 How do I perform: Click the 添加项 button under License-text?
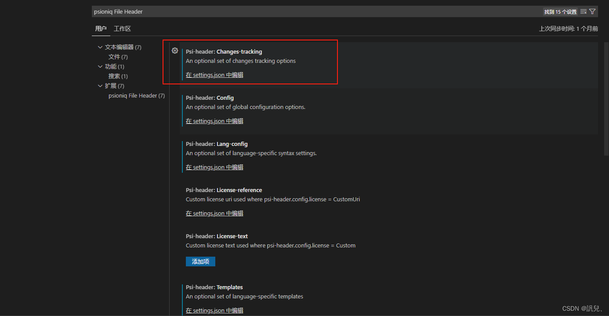pyautogui.click(x=200, y=262)
